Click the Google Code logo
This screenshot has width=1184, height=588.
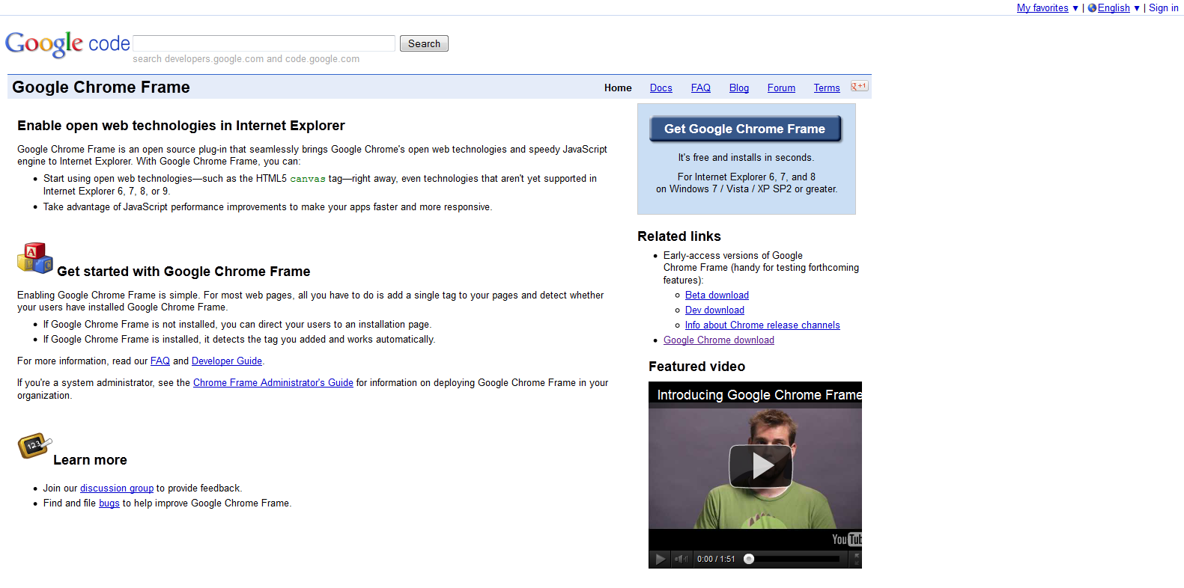(x=67, y=44)
